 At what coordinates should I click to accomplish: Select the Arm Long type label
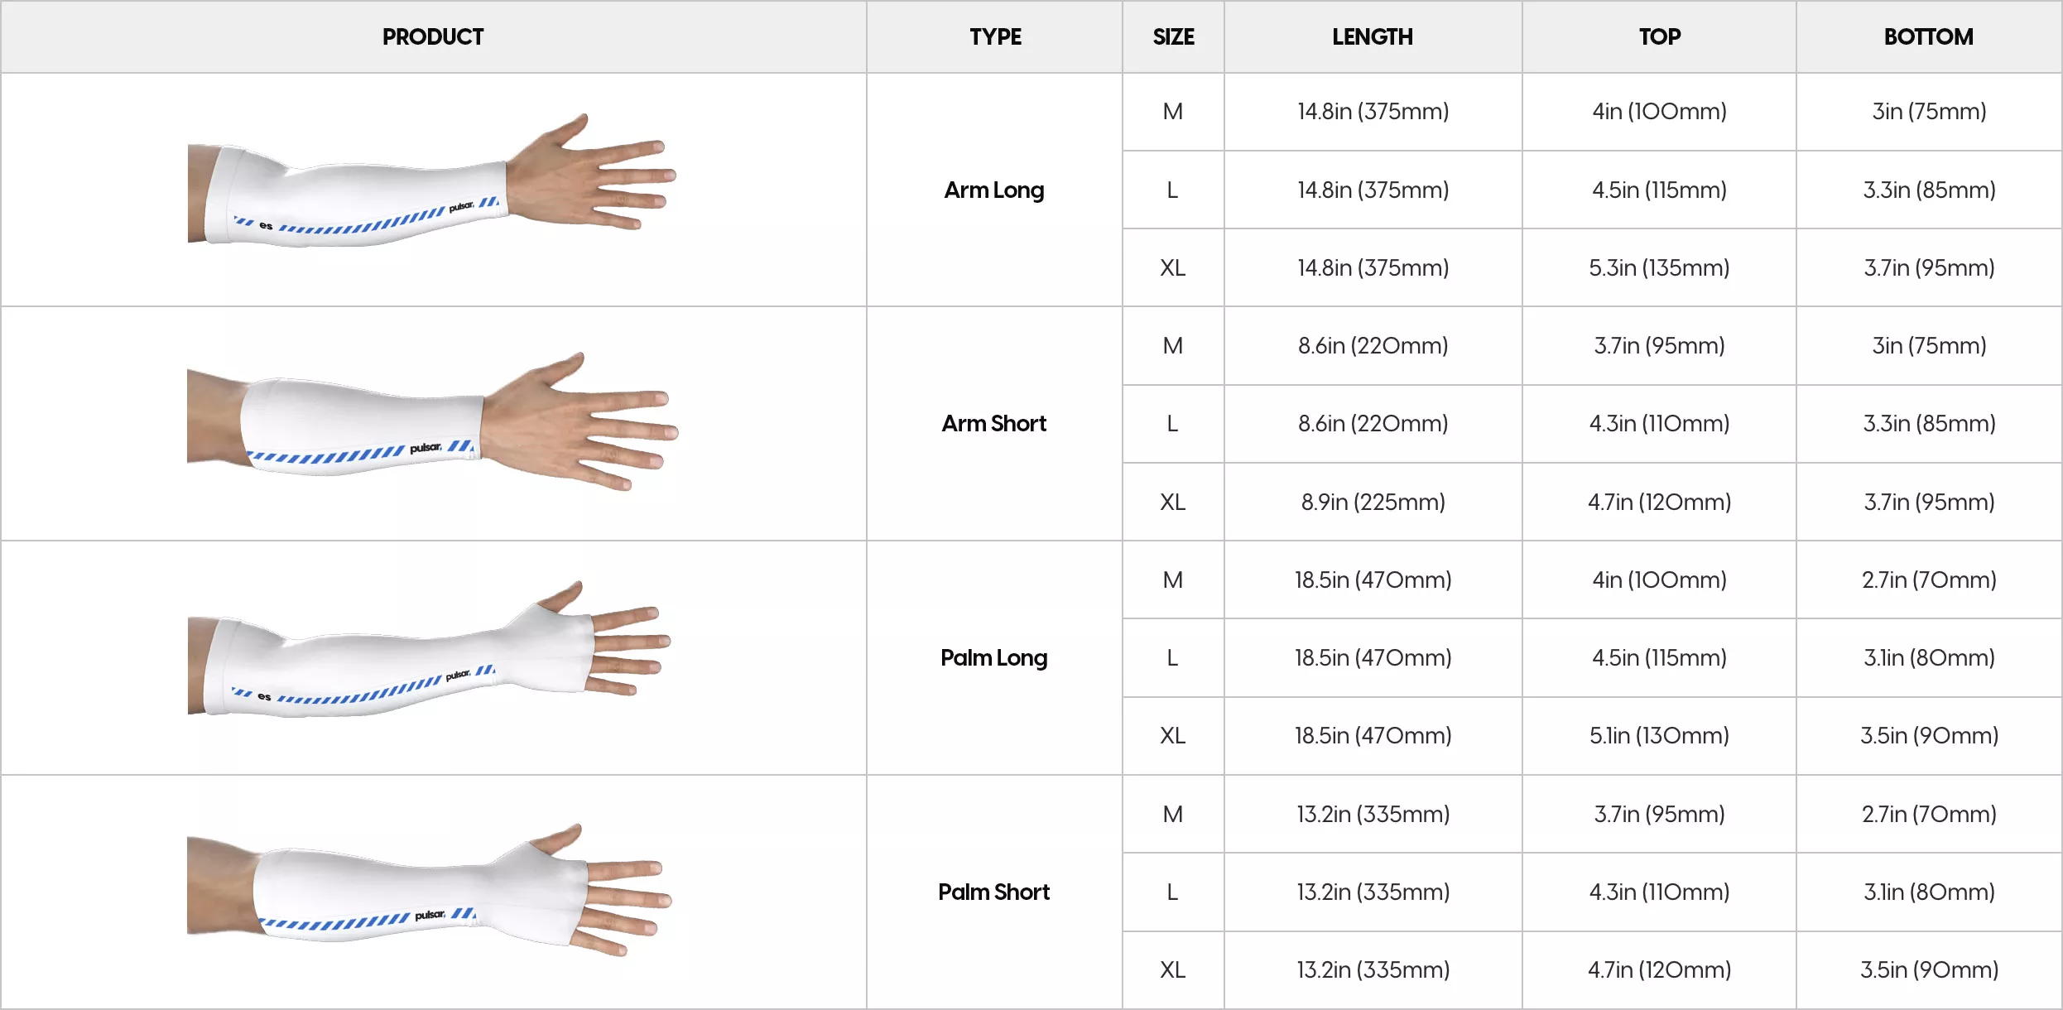click(994, 190)
